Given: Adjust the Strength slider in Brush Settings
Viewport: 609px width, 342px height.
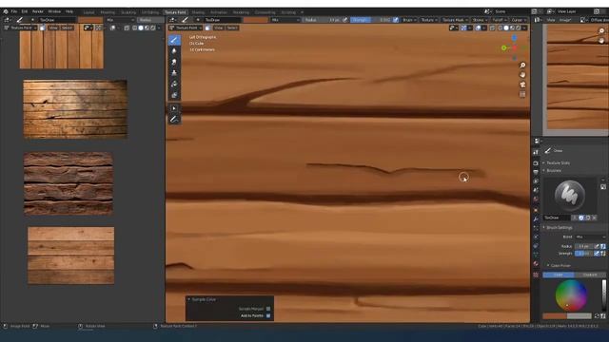Looking at the screenshot, I should point(584,254).
